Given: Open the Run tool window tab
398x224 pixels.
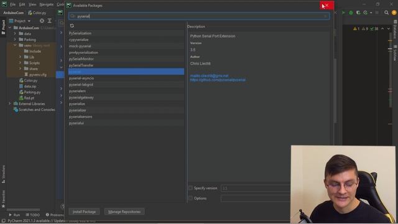Looking at the screenshot, I should pos(14,215).
